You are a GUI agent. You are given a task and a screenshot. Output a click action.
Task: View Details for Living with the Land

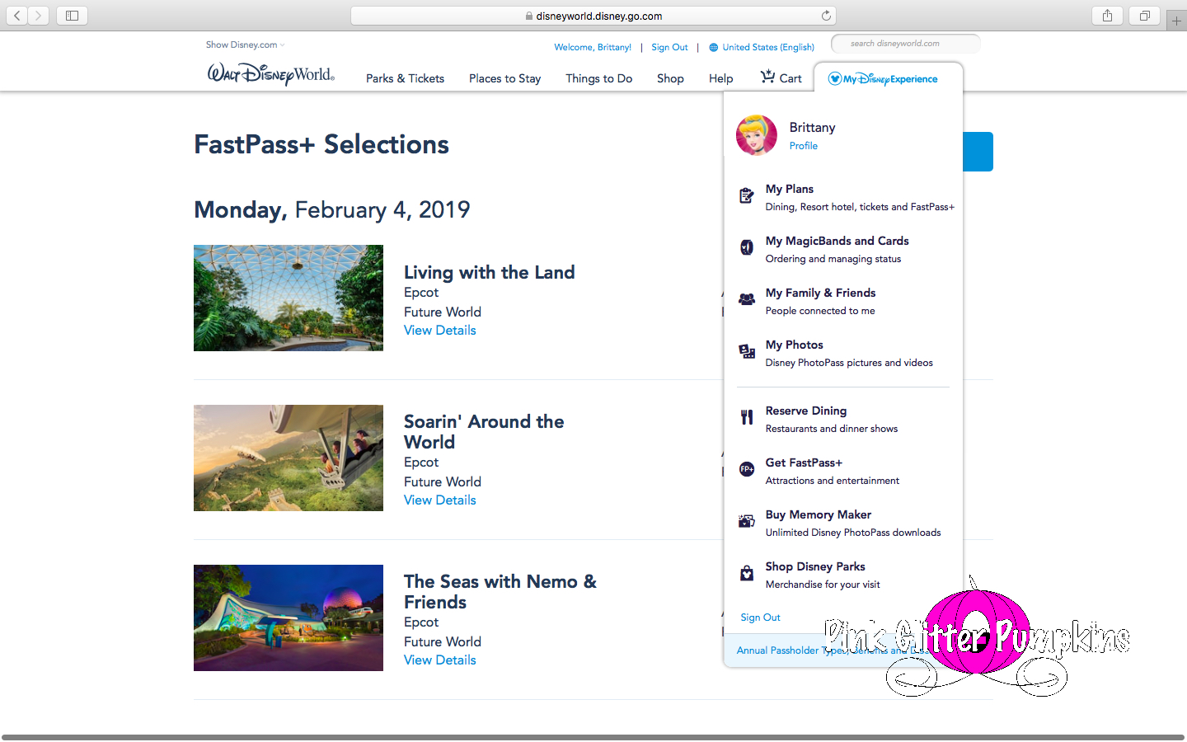(x=440, y=331)
